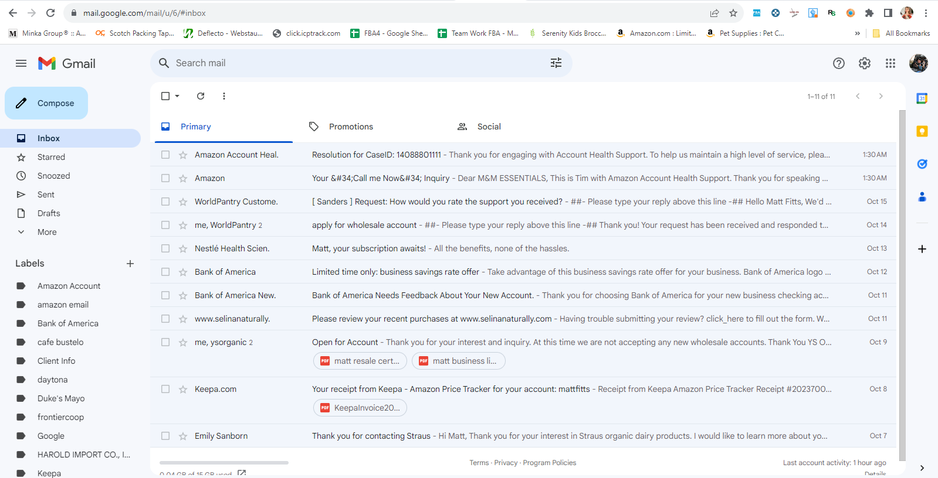Tick checkbox for Amazon Call me Now email
This screenshot has height=478, width=938.
[165, 178]
